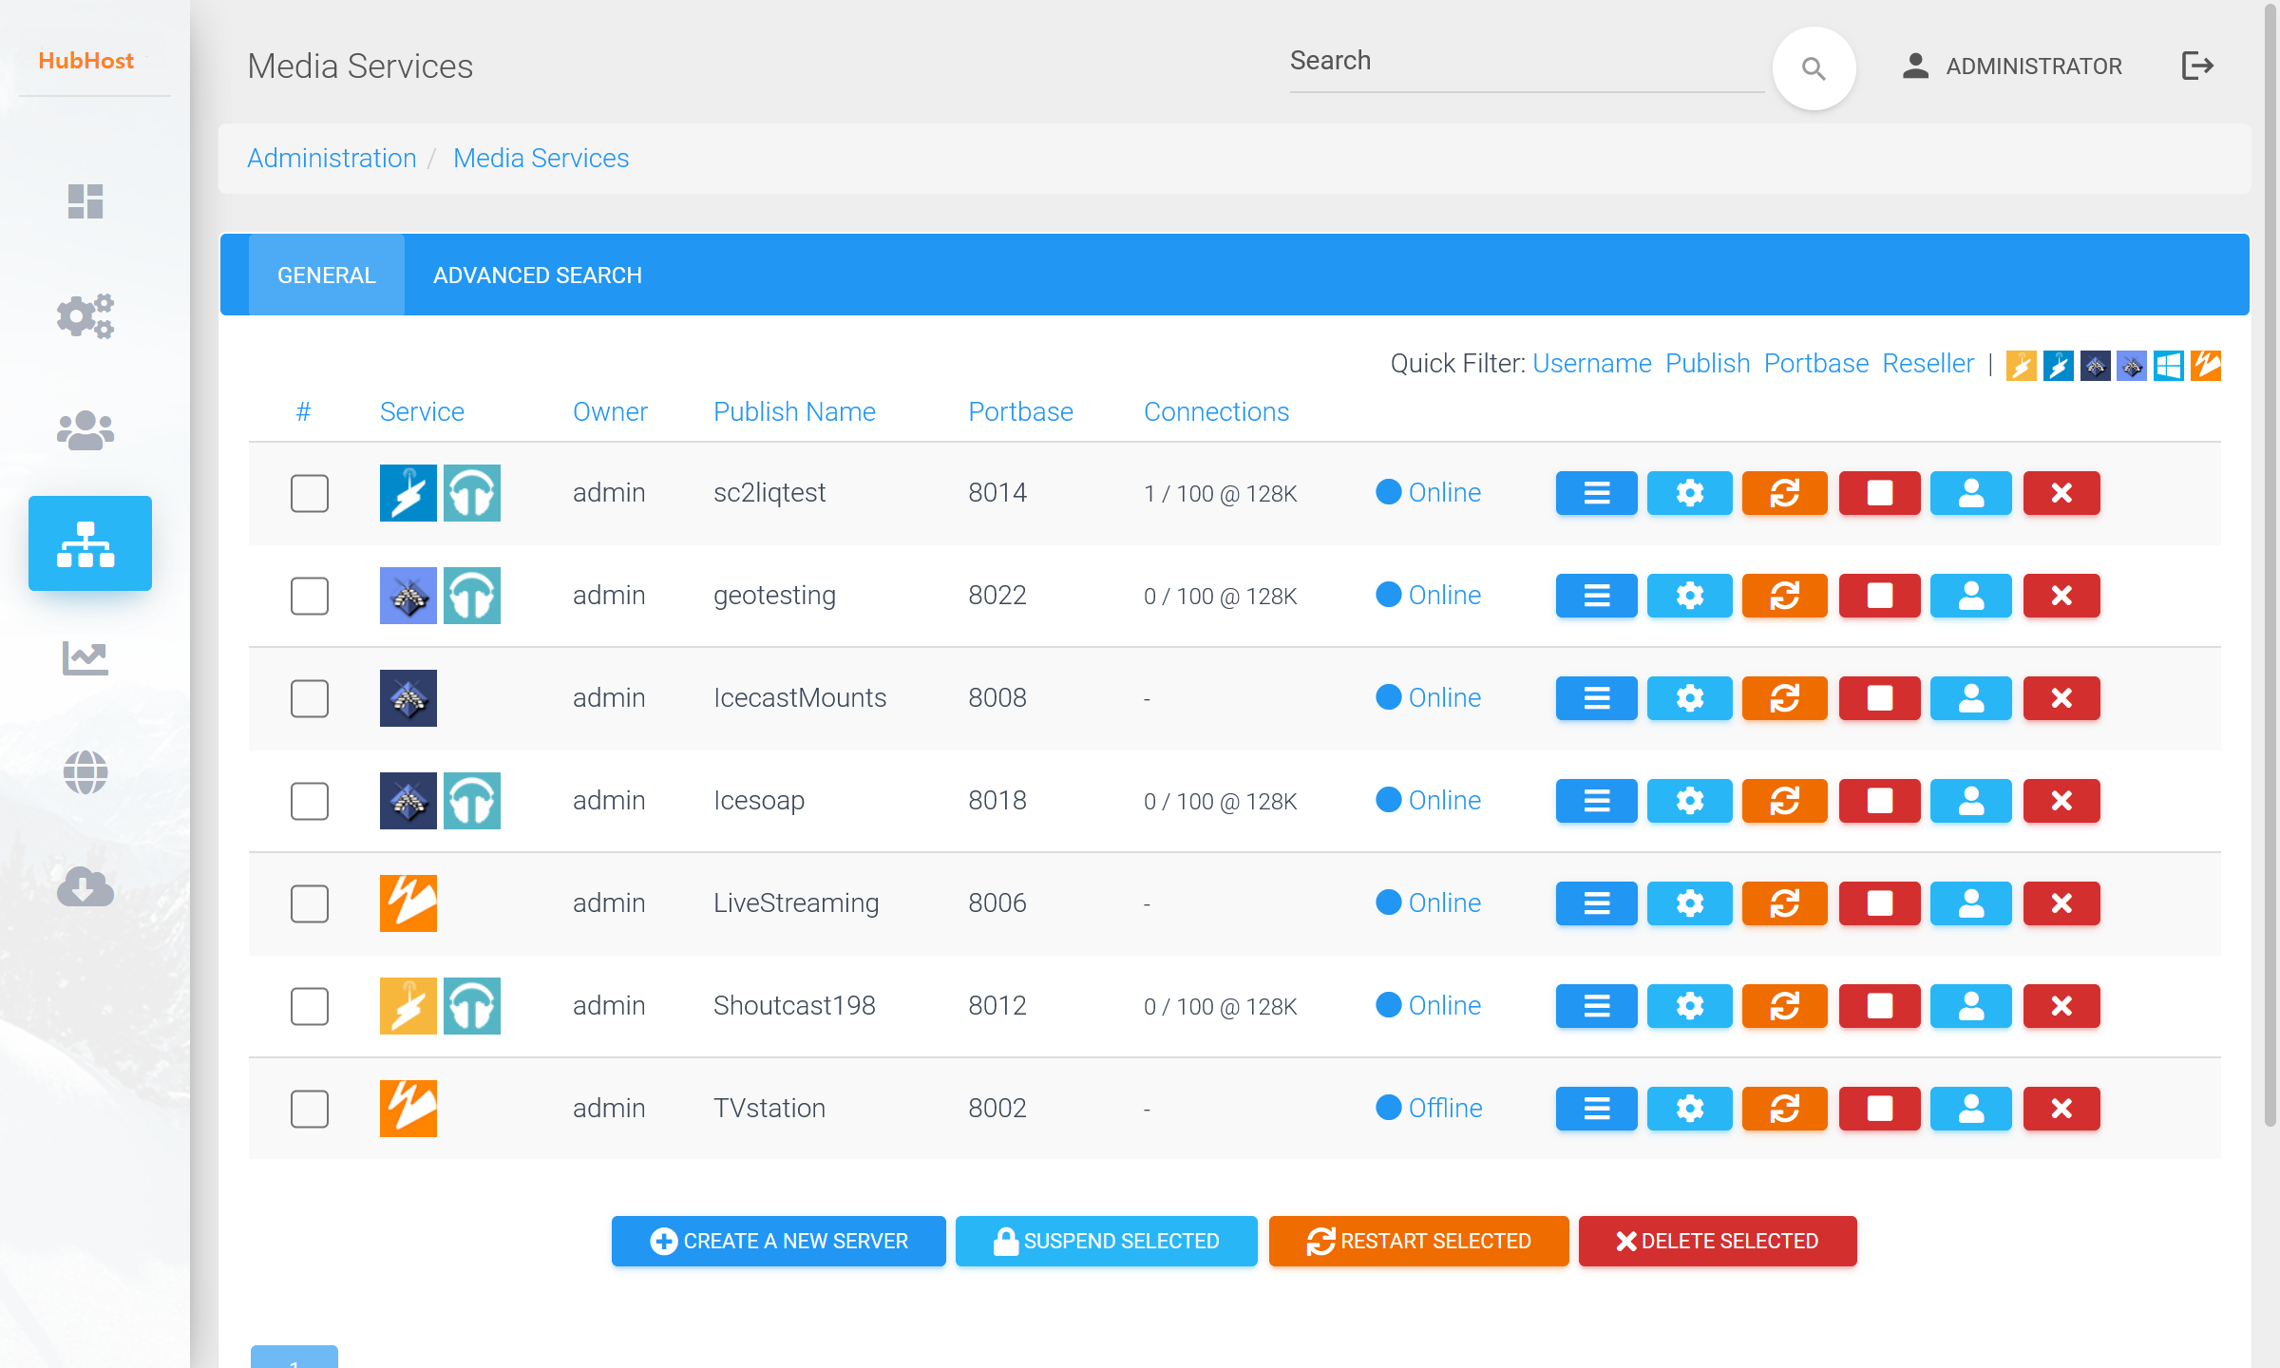Open the globe icon in sidebar

click(85, 771)
